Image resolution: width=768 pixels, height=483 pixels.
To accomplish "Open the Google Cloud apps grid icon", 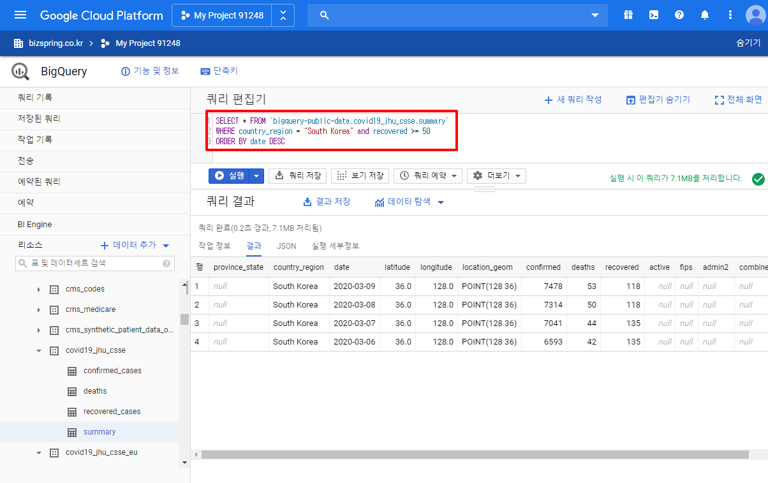I will point(628,15).
